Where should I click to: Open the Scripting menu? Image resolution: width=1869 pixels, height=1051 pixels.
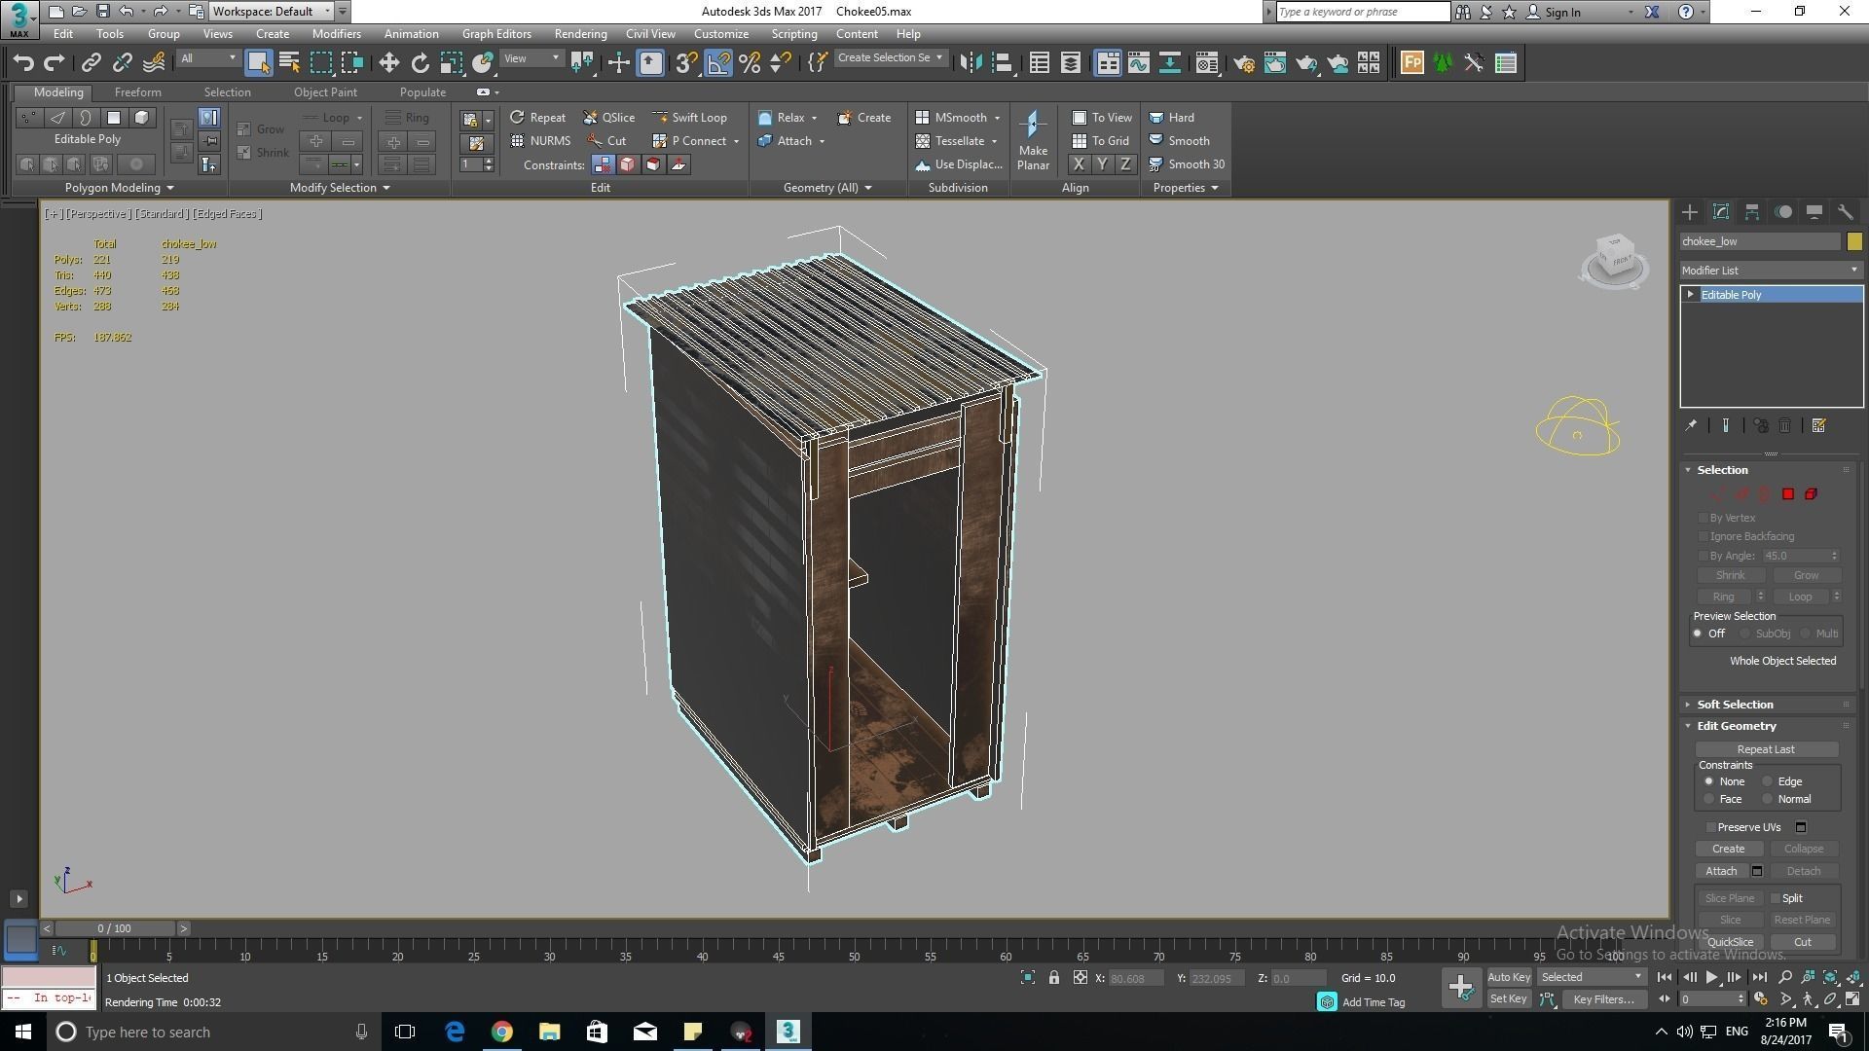794,34
